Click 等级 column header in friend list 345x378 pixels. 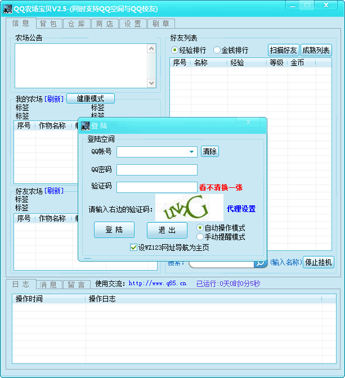point(277,62)
